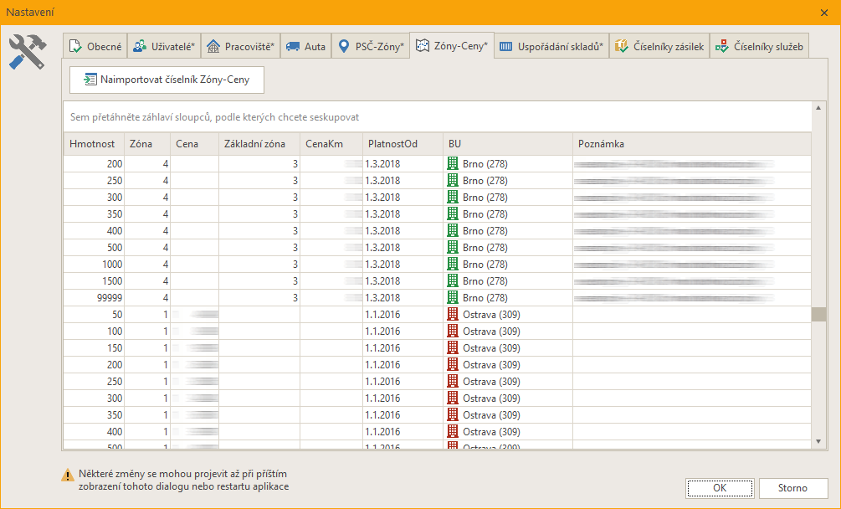Click the warning triangle icon at bottom
This screenshot has width=841, height=509.
point(68,476)
